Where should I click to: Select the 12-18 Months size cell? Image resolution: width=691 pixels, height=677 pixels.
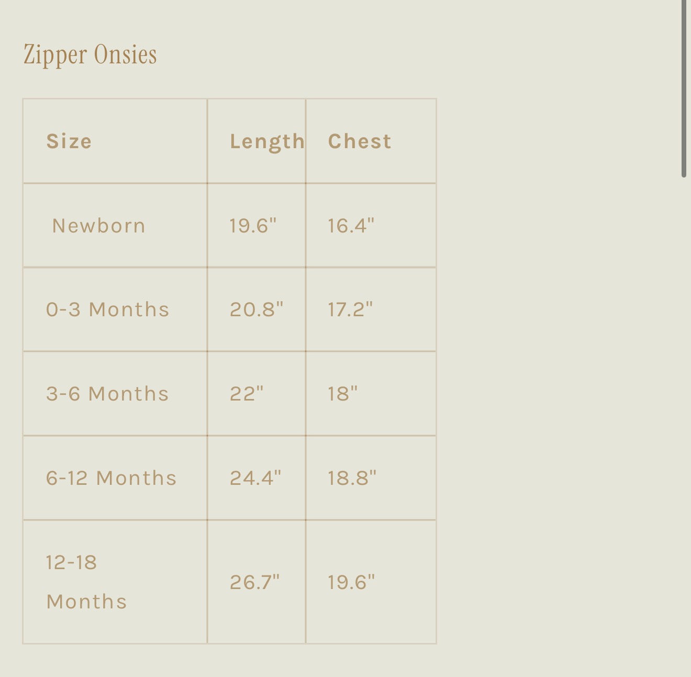86,582
